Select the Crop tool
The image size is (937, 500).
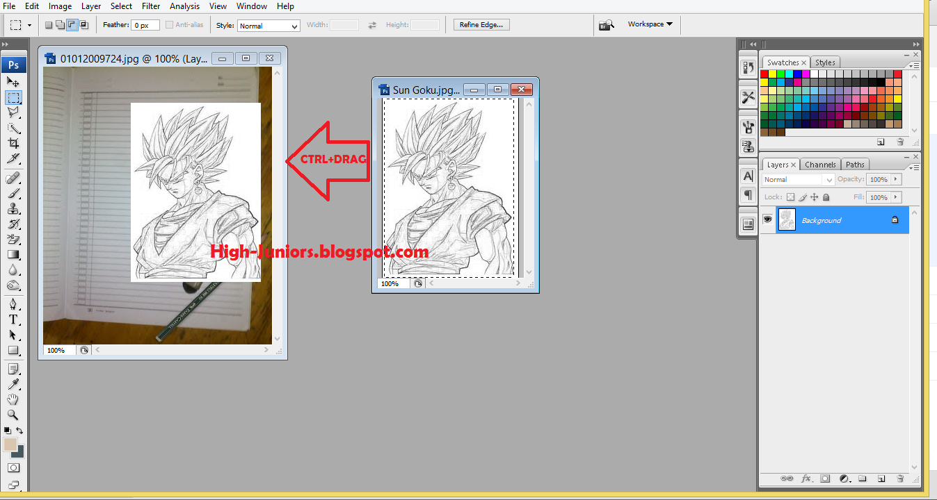pyautogui.click(x=13, y=143)
